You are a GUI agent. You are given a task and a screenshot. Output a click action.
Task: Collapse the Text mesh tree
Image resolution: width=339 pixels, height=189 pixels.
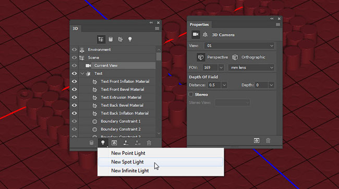click(x=82, y=73)
